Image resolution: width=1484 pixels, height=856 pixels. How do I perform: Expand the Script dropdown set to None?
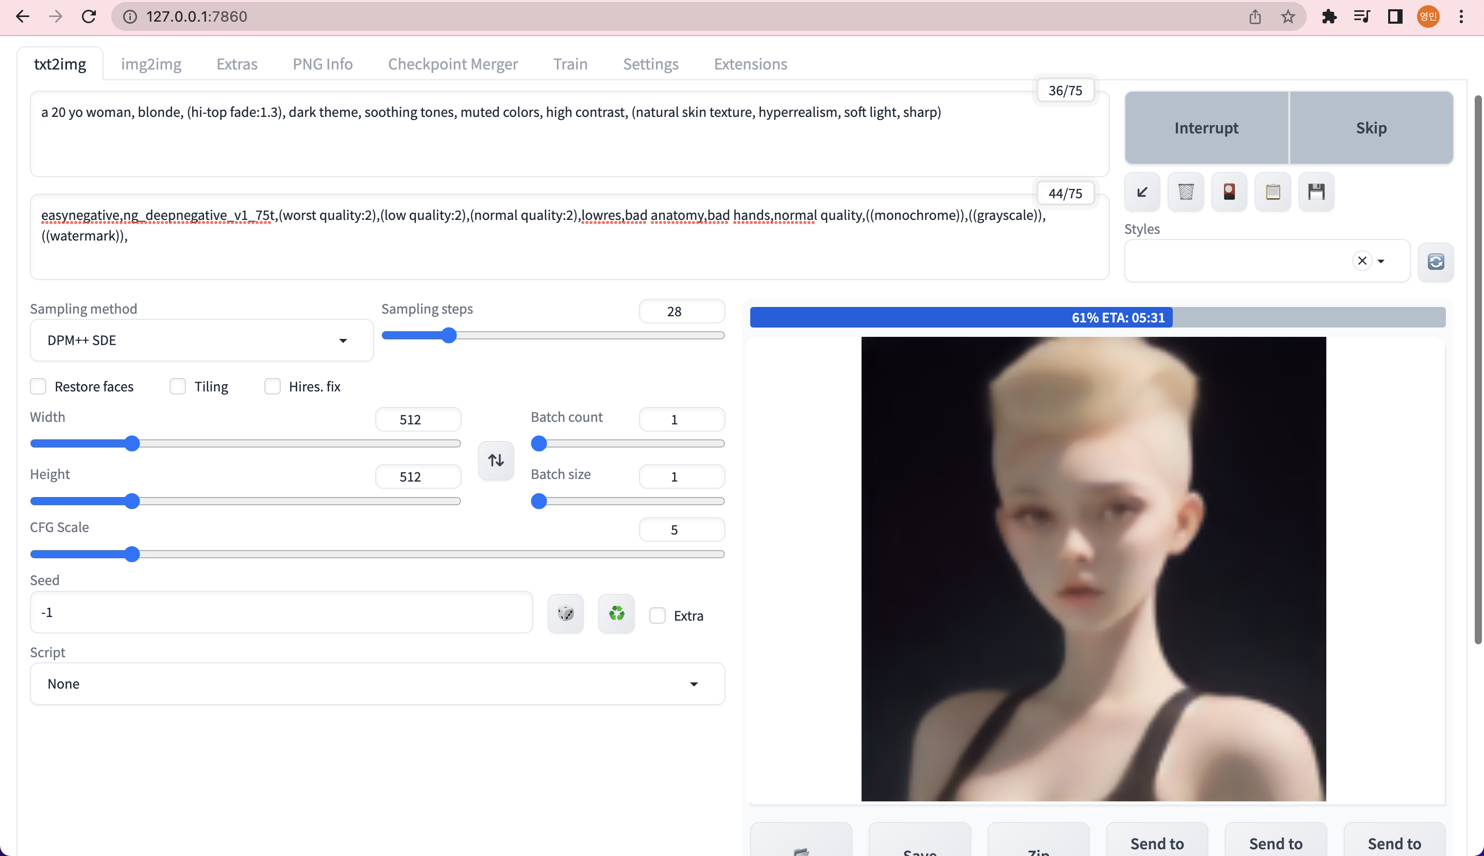click(377, 684)
